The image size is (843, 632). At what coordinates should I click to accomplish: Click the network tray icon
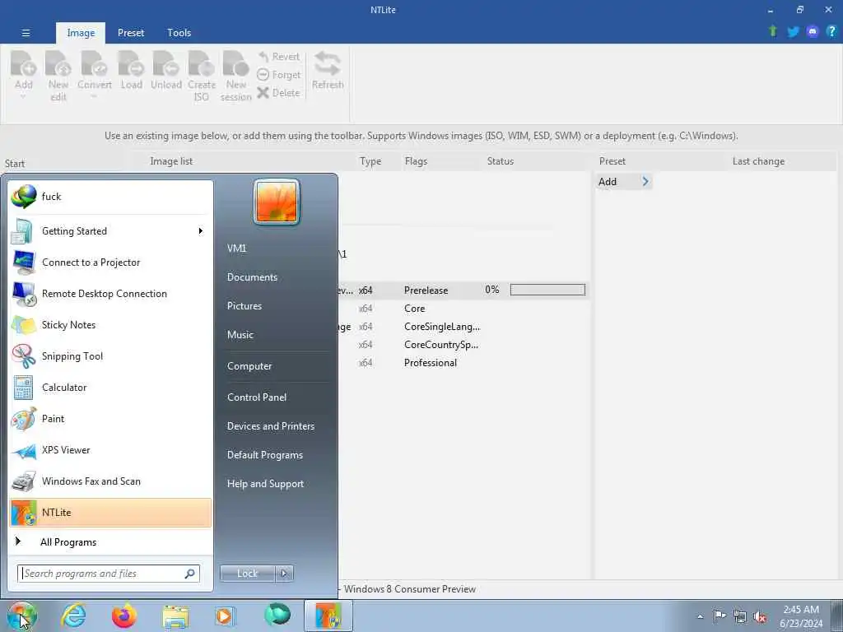pyautogui.click(x=740, y=616)
